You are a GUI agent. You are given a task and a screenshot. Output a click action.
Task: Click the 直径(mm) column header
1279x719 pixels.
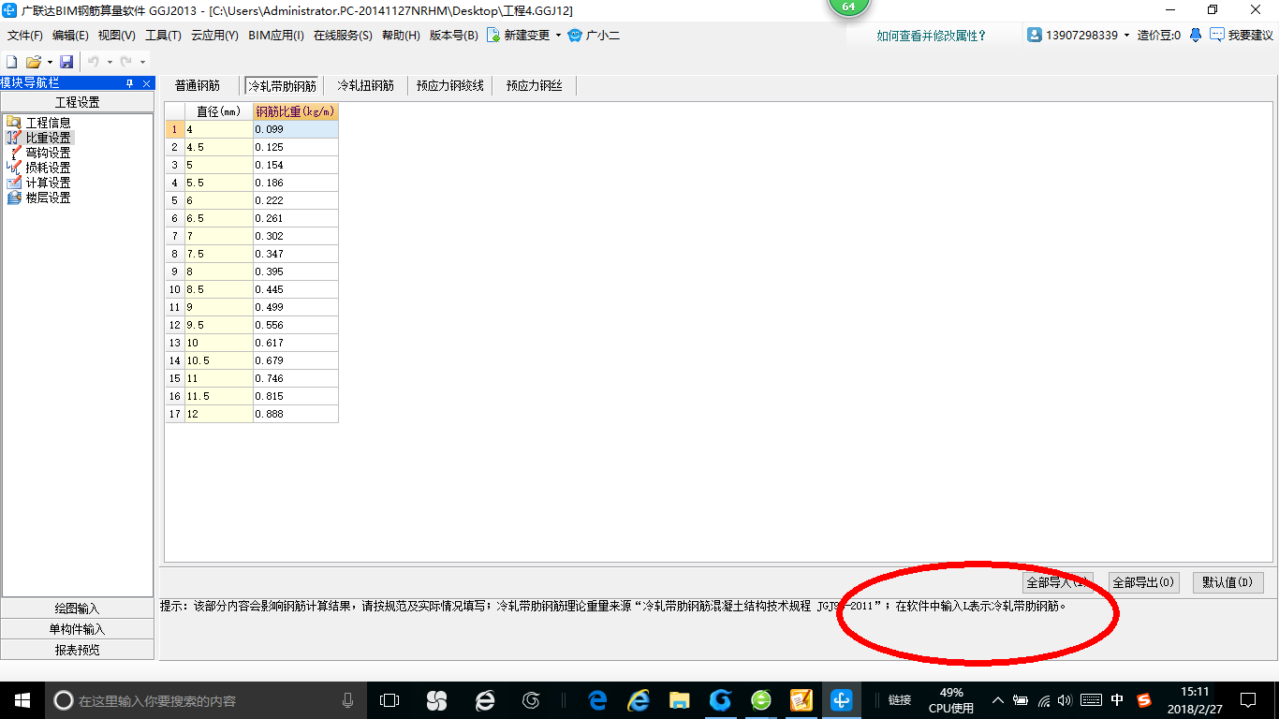pos(219,111)
